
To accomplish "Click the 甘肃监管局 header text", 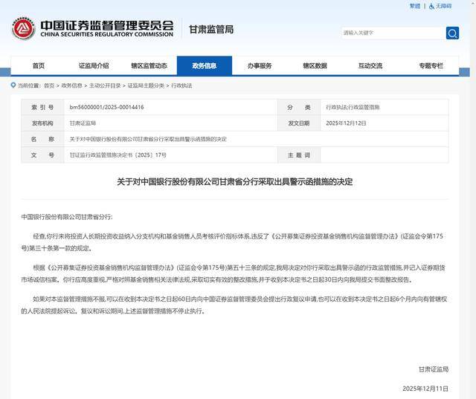I will 211,30.
